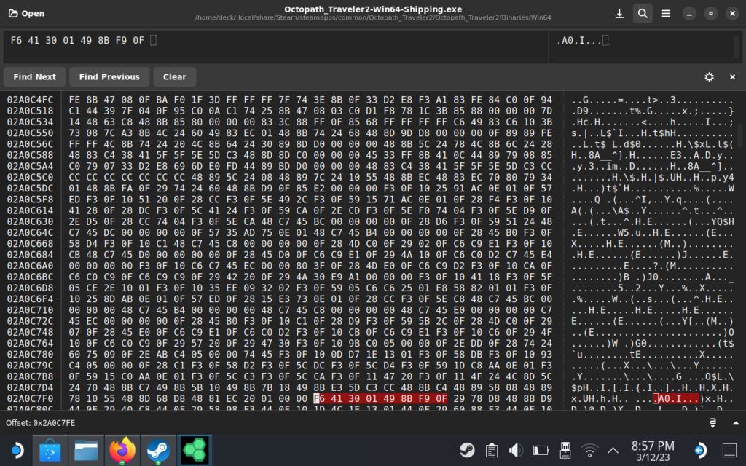Click Find Next button
This screenshot has height=466, width=746.
click(35, 76)
